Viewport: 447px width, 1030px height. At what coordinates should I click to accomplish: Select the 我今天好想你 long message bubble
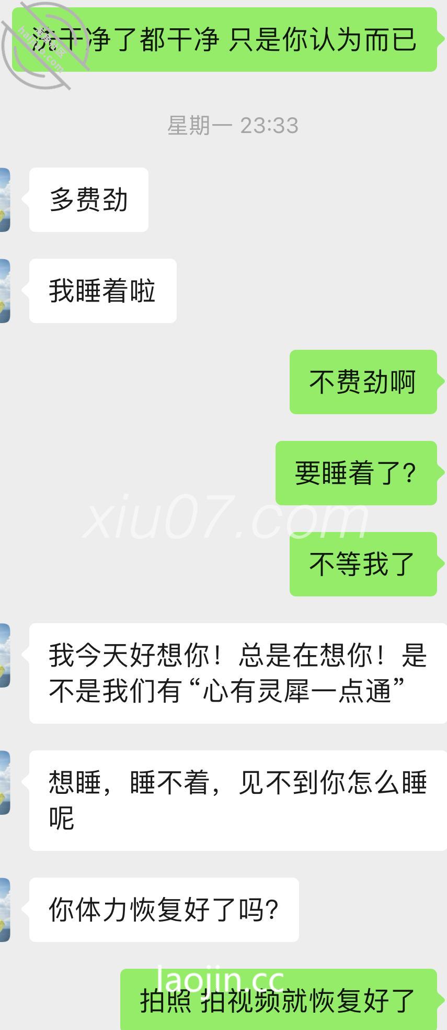238,673
